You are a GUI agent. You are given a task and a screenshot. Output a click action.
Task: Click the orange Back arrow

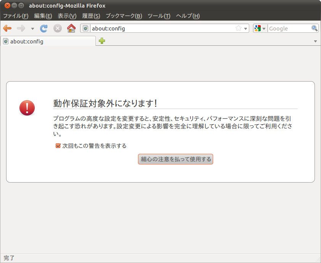coord(7,28)
